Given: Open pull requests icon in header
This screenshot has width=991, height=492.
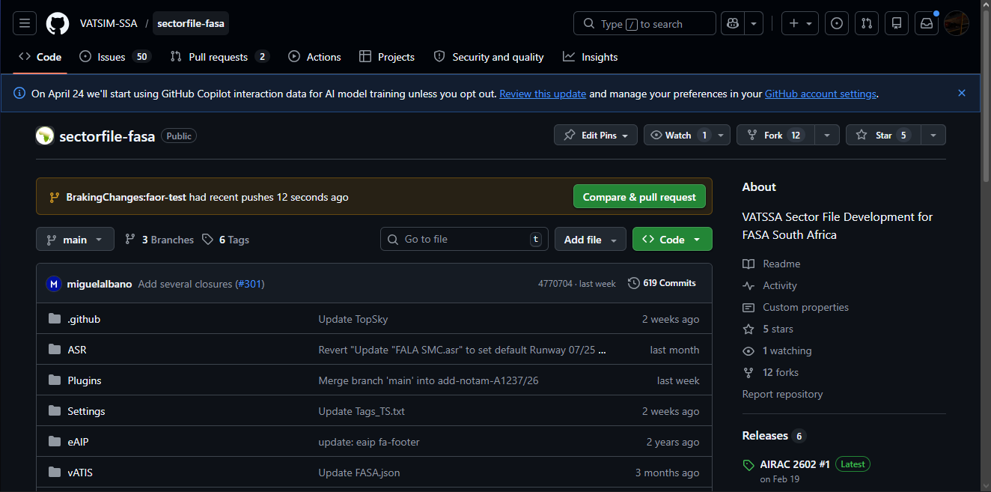Looking at the screenshot, I should pyautogui.click(x=867, y=23).
